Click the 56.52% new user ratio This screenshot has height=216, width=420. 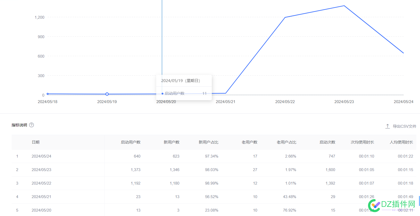(212, 197)
